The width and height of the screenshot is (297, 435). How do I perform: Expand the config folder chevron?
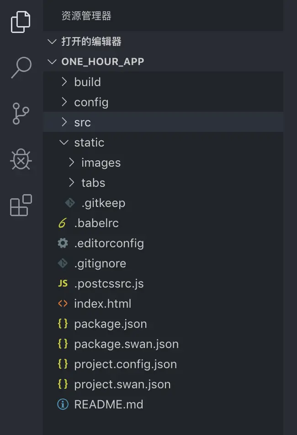(64, 102)
